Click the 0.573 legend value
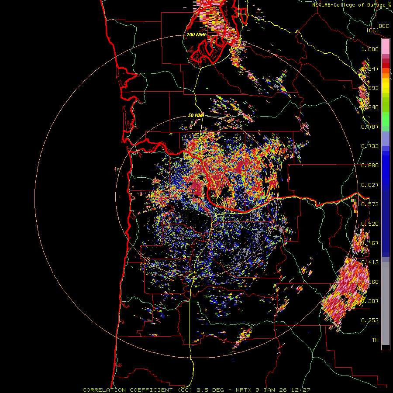The image size is (393, 393). point(370,204)
